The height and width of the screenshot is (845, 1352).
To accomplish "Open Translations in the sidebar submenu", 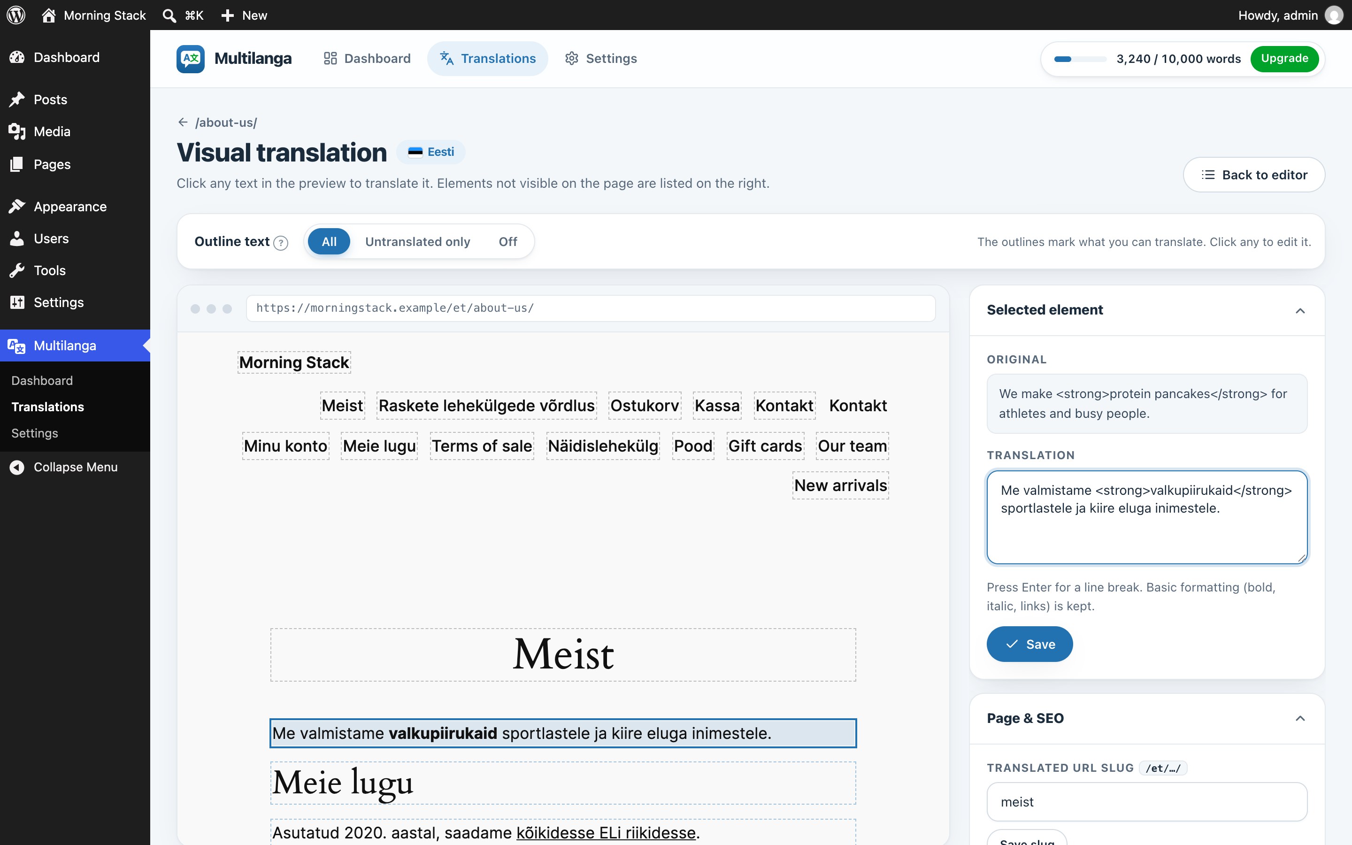I will (47, 407).
